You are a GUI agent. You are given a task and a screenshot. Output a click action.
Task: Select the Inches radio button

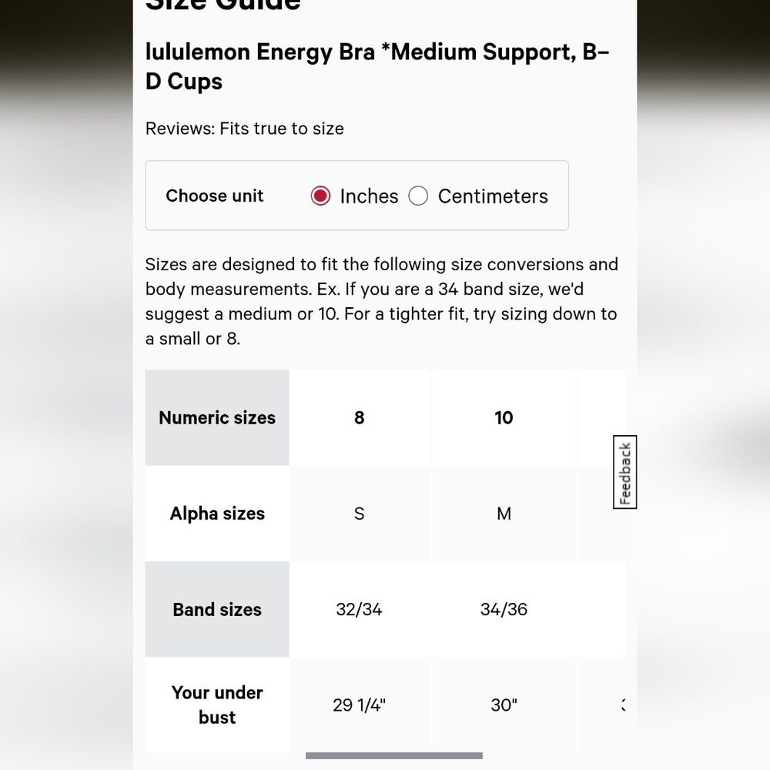pyautogui.click(x=321, y=196)
